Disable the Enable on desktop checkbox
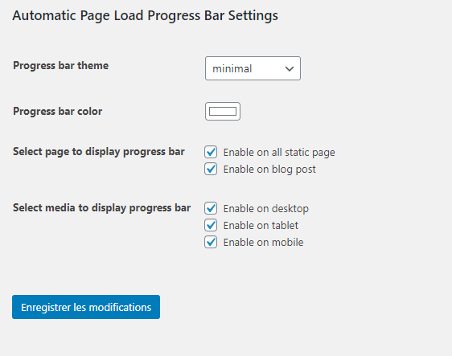 pyautogui.click(x=211, y=208)
